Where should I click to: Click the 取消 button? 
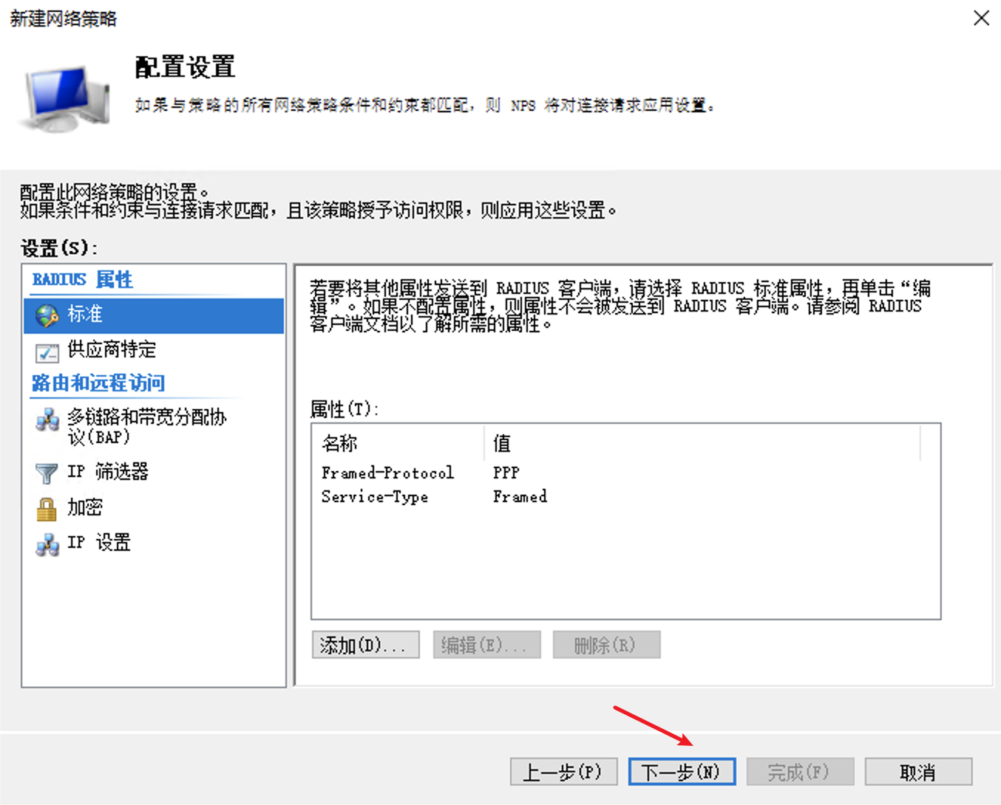coord(919,770)
